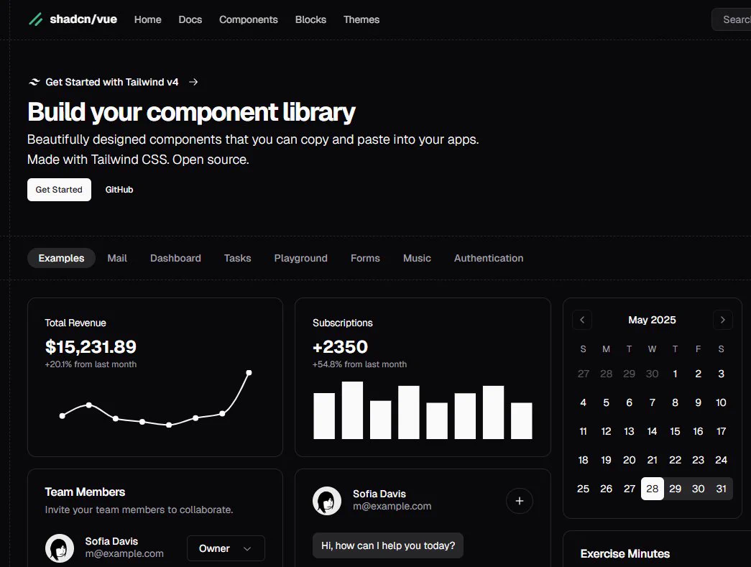751x567 pixels.
Task: Click the arrow after Get Started with Tailwind v4
Action: [x=193, y=83]
